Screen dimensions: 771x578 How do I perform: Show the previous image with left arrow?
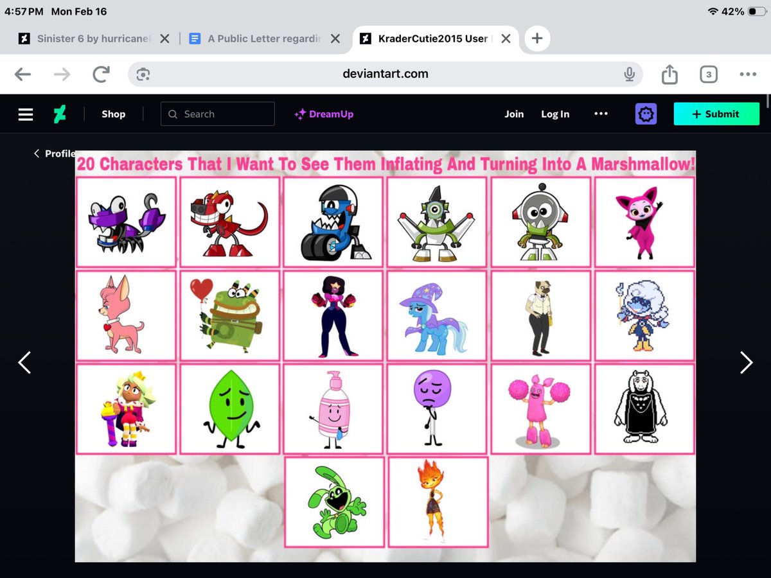[24, 362]
